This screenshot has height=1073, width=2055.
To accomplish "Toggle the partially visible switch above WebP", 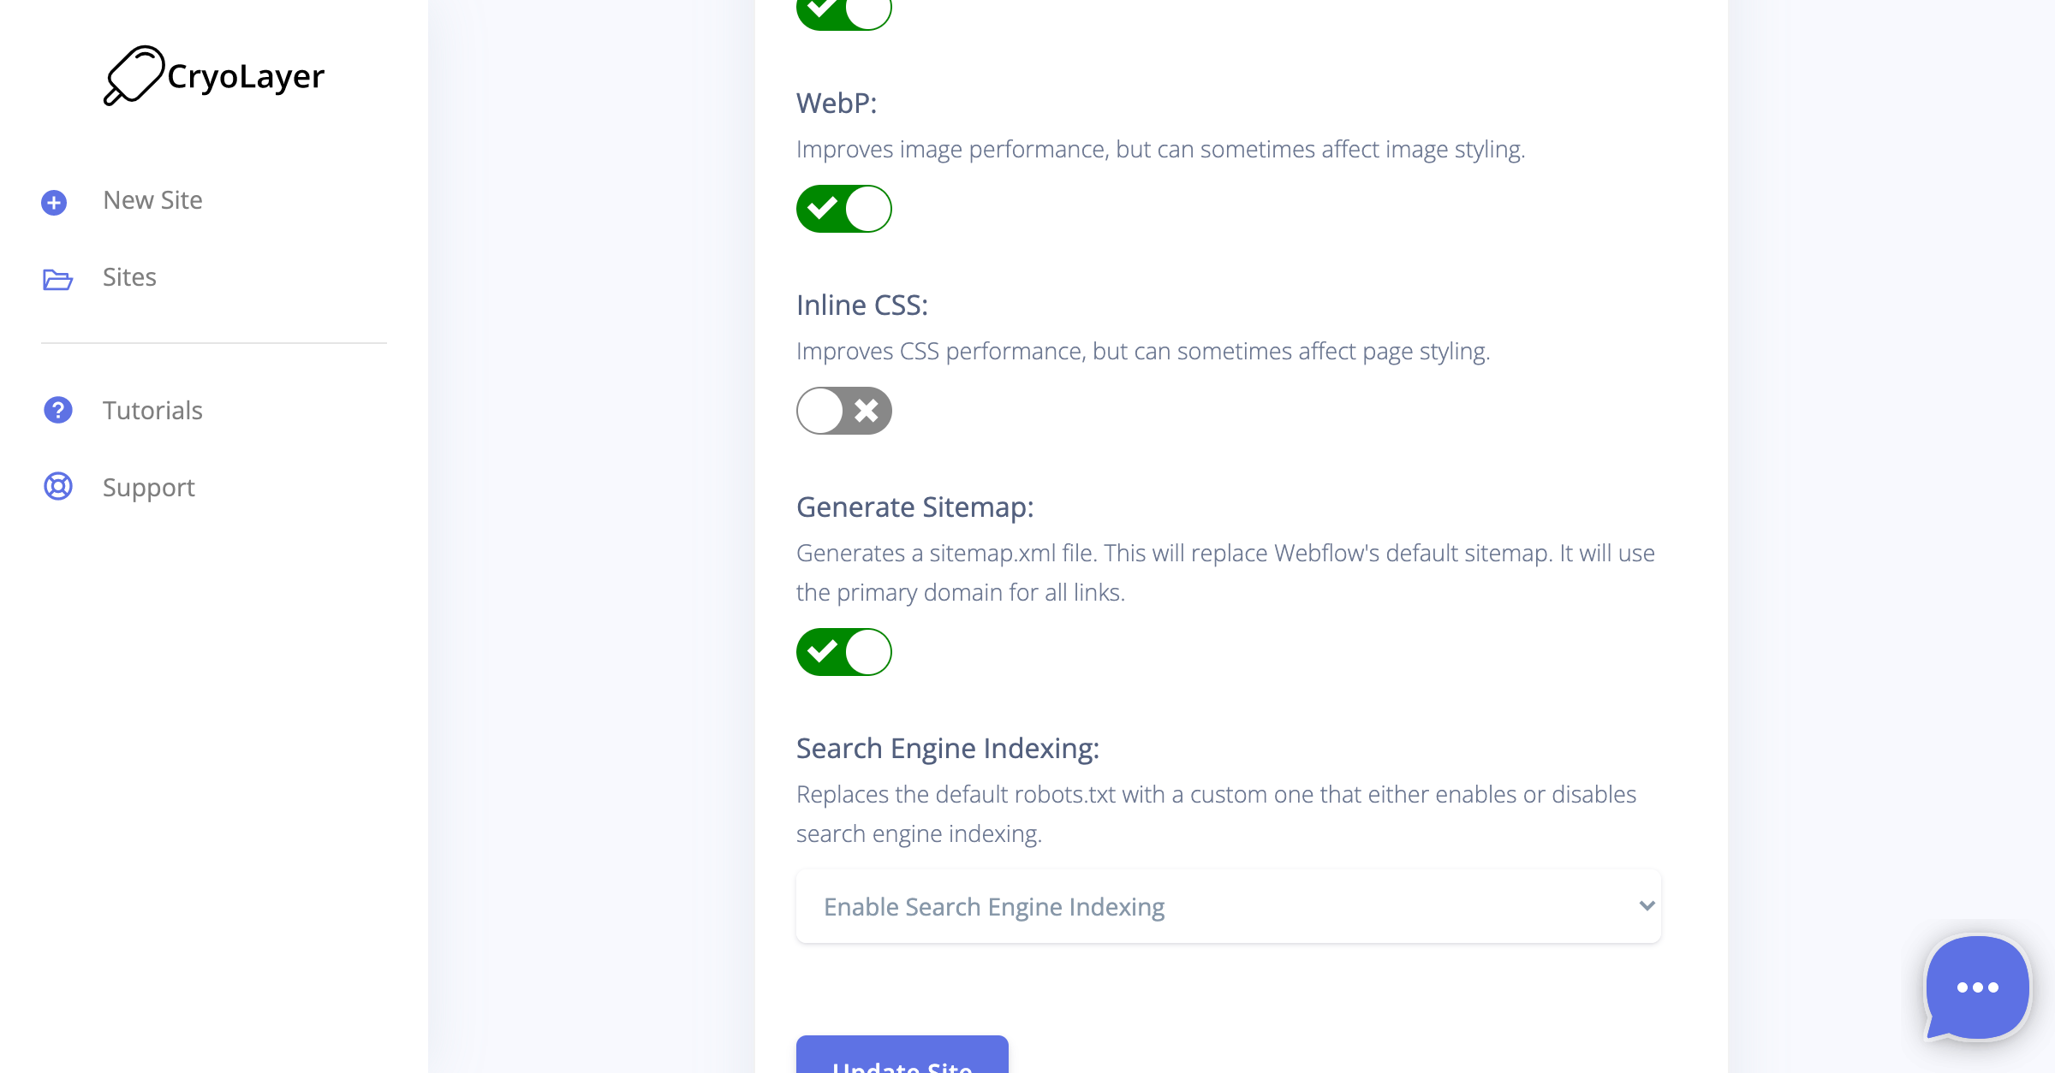I will point(843,12).
